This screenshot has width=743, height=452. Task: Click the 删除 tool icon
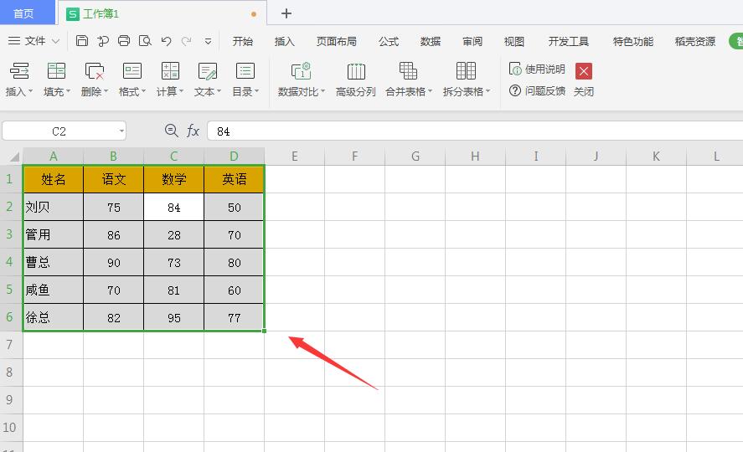[x=95, y=71]
